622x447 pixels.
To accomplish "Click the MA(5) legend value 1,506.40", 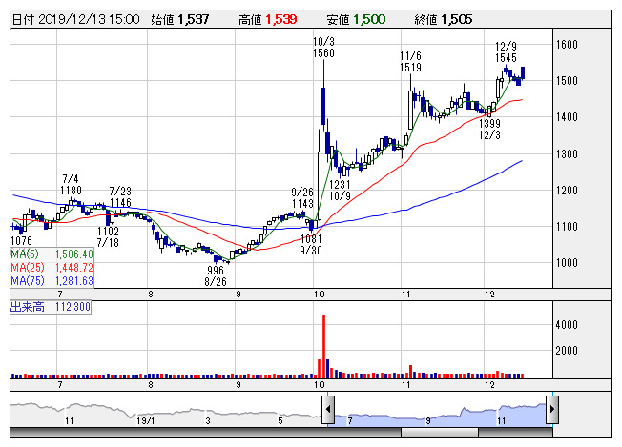I will 74,254.
